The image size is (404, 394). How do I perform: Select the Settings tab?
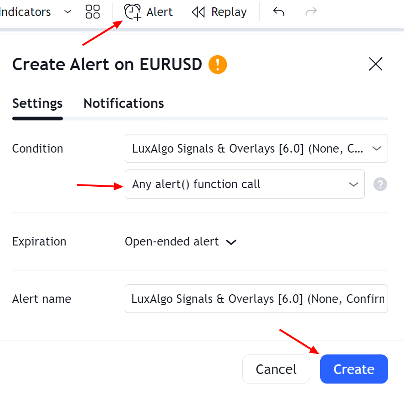pyautogui.click(x=37, y=103)
